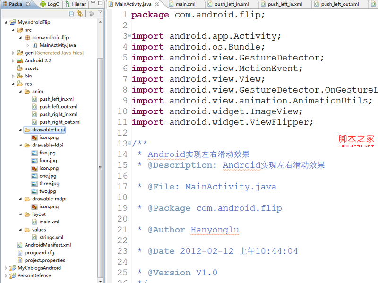
Task: Collapse src folder node
Action: click(13, 30)
